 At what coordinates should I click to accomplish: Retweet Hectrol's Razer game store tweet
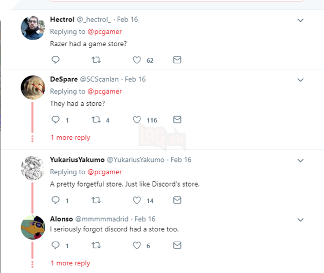(95, 60)
